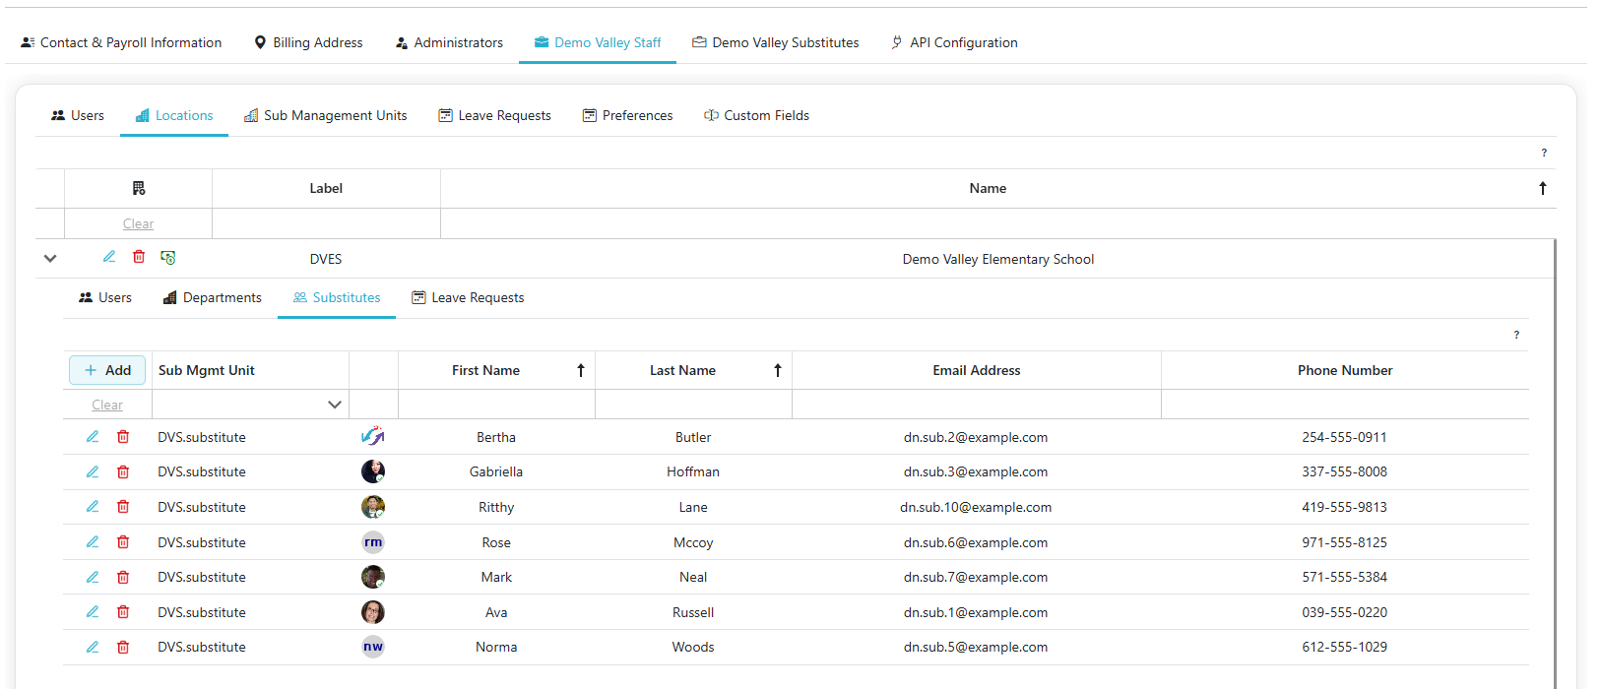The height and width of the screenshot is (689, 1601).
Task: Open the Sub Mgmt Unit filter dropdown
Action: pyautogui.click(x=334, y=405)
